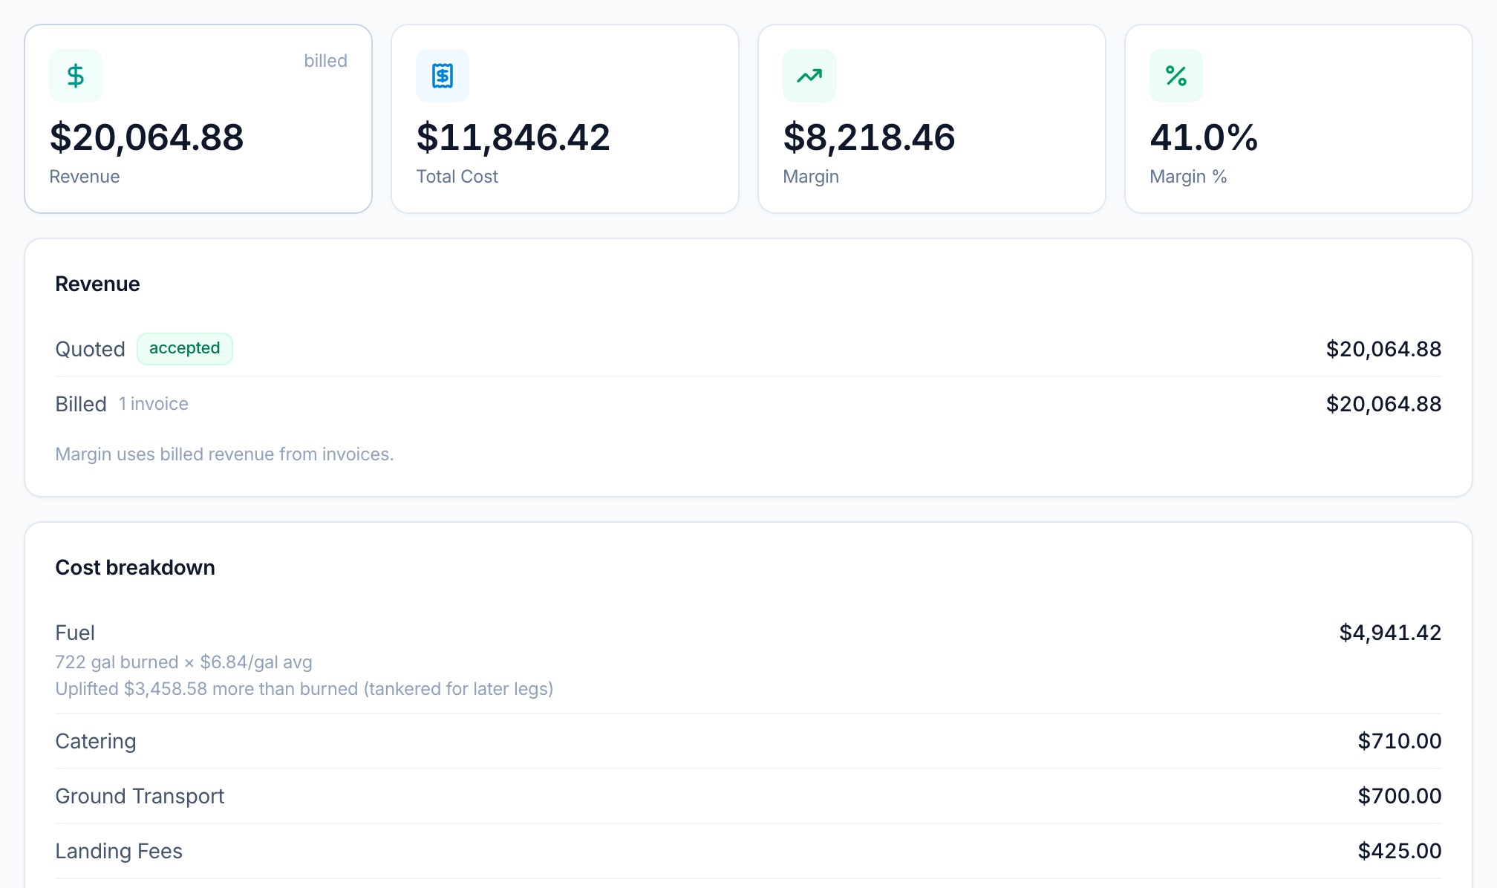This screenshot has width=1497, height=888.
Task: Select the Total Cost summary card
Action: click(565, 119)
